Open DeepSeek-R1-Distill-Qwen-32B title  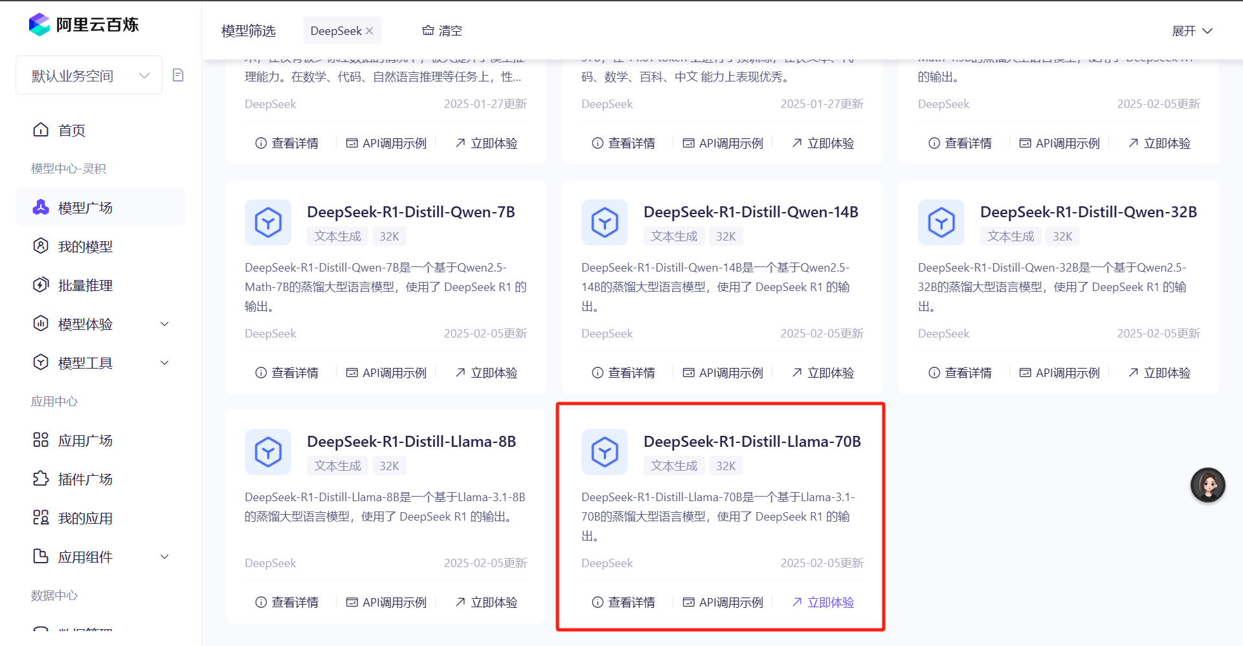(1089, 212)
